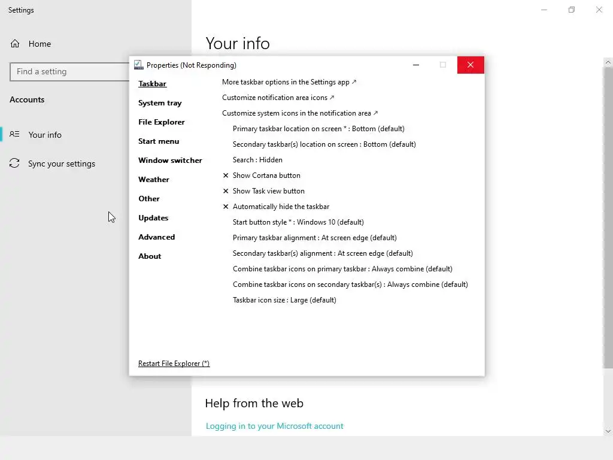Open the File Explorer section
The height and width of the screenshot is (460, 613).
[x=162, y=122]
